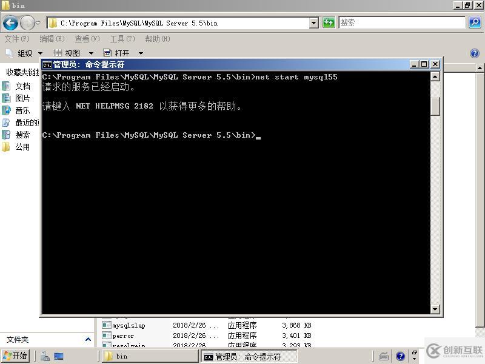Select 音乐 in the favorites links

click(x=23, y=110)
